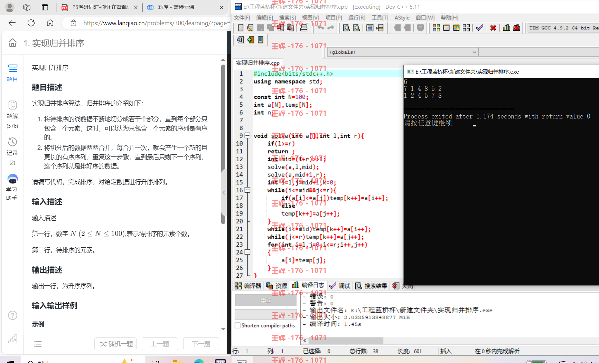Viewport: 599px width, 363px height.
Task: Collapse code fold at line 24
Action: 247,252
